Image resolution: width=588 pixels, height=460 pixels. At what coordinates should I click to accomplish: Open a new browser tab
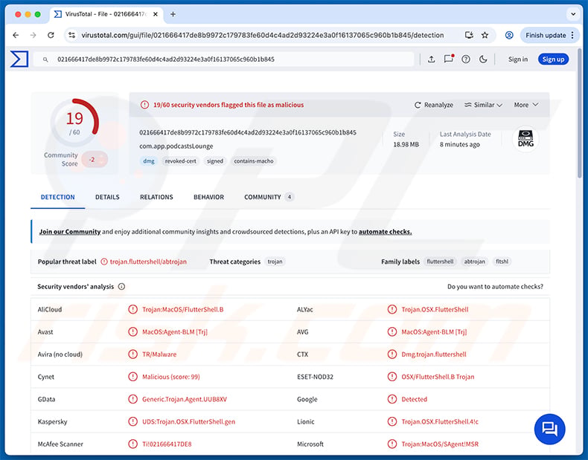point(173,14)
